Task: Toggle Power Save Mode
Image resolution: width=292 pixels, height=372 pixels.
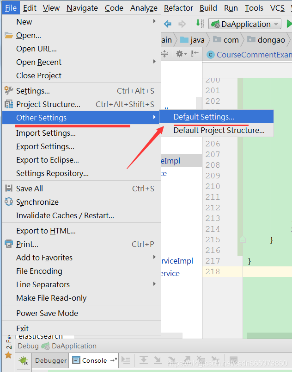Action: [x=82, y=313]
